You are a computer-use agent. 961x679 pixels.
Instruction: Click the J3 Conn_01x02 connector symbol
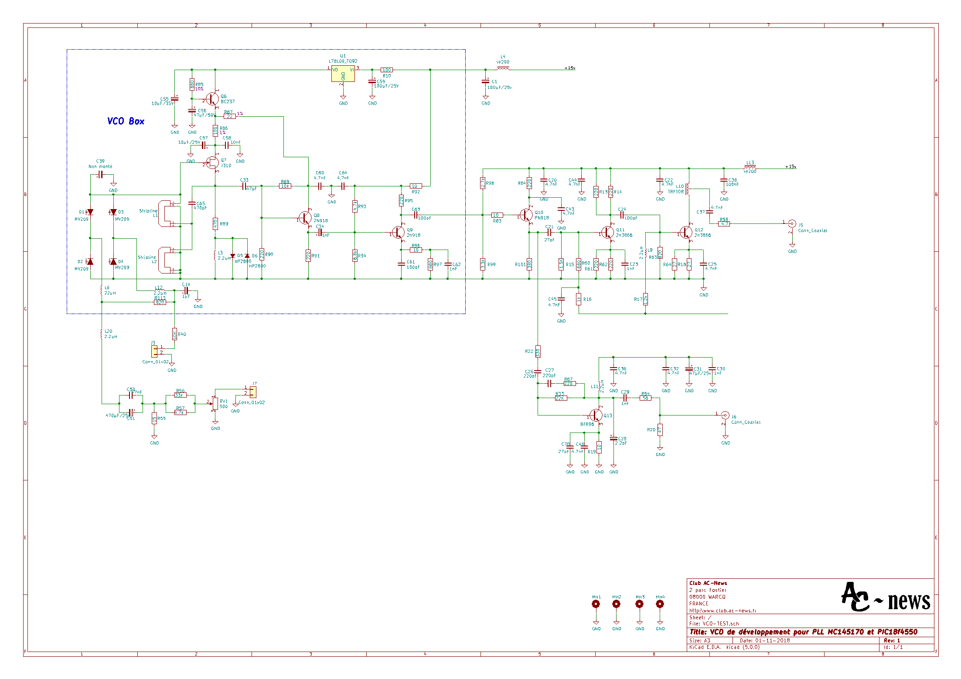coord(154,351)
